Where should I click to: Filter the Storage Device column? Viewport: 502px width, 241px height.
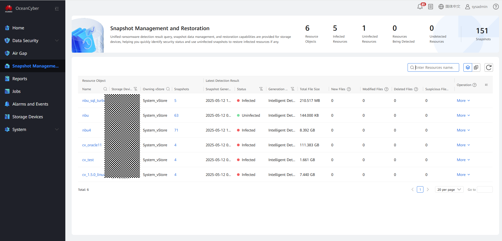[x=135, y=89]
